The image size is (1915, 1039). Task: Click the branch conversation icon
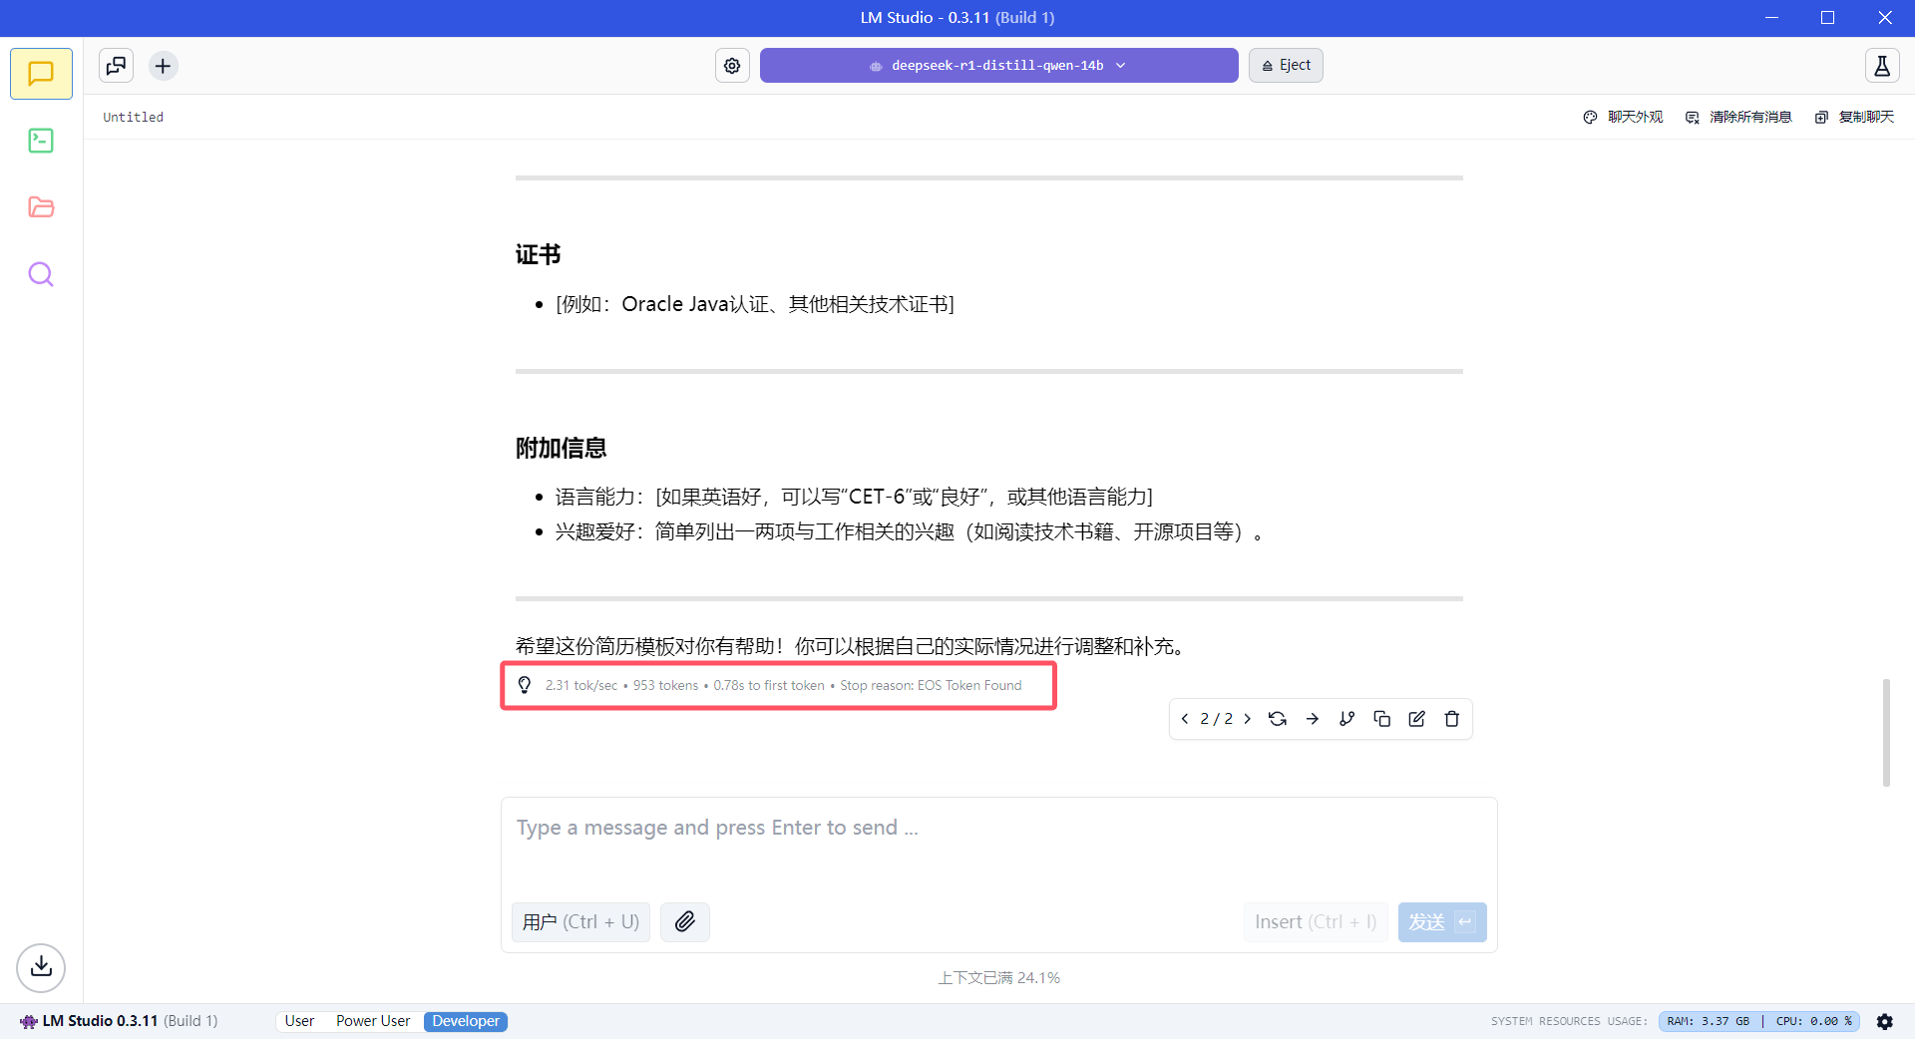point(1346,719)
